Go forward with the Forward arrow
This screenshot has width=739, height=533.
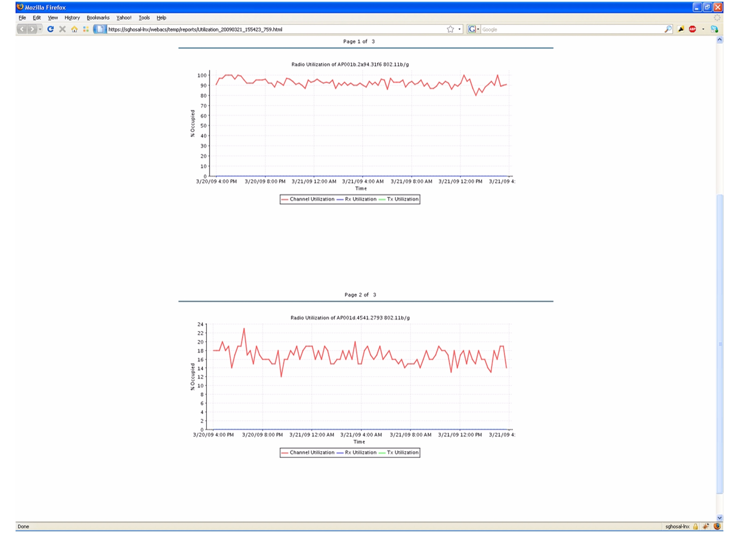(32, 29)
